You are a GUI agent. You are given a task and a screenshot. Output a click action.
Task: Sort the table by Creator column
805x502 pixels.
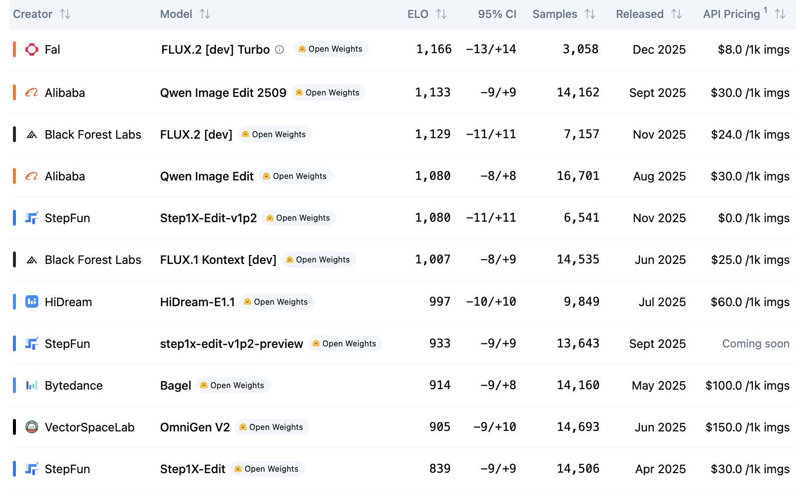(65, 14)
